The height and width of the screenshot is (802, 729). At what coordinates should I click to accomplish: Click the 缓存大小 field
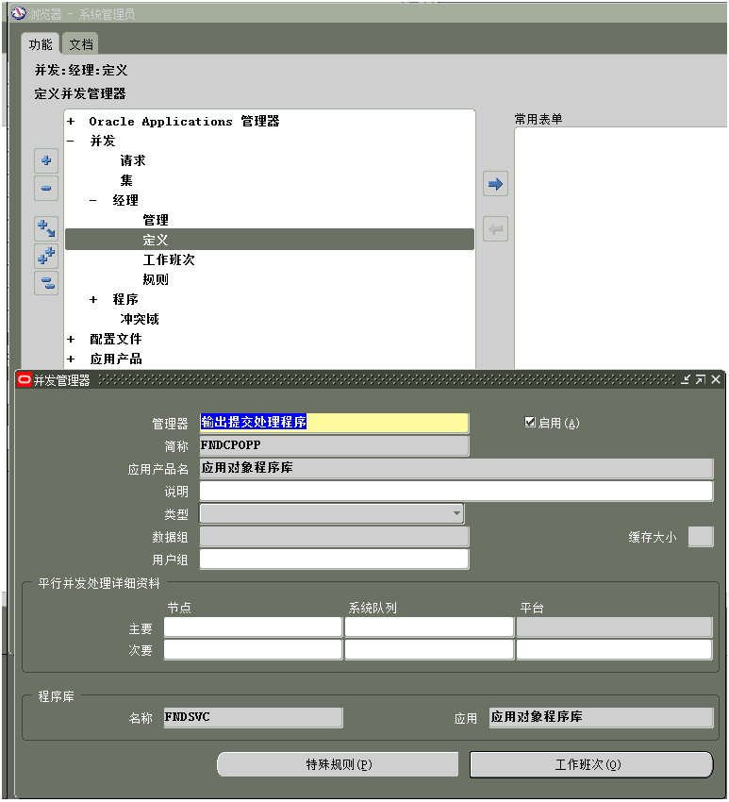point(701,537)
